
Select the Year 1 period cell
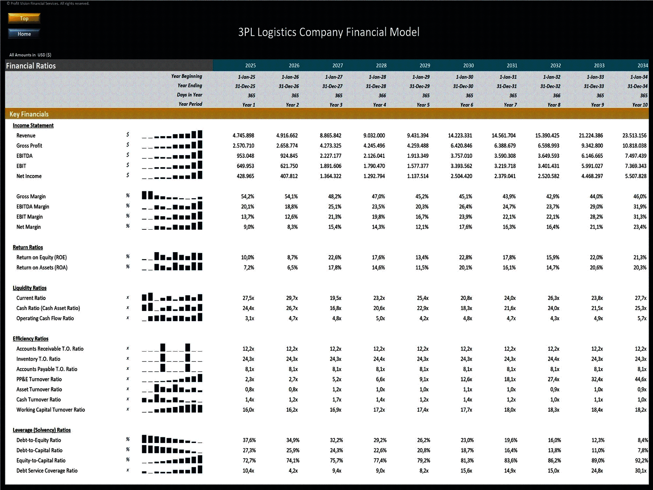tap(249, 105)
